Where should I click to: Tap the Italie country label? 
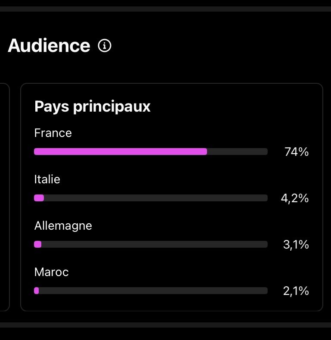47,179
